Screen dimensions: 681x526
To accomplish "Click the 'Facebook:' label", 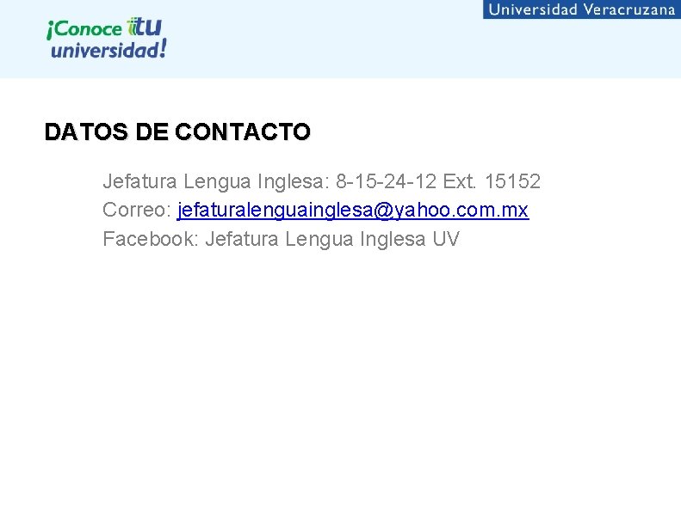I will click(151, 239).
